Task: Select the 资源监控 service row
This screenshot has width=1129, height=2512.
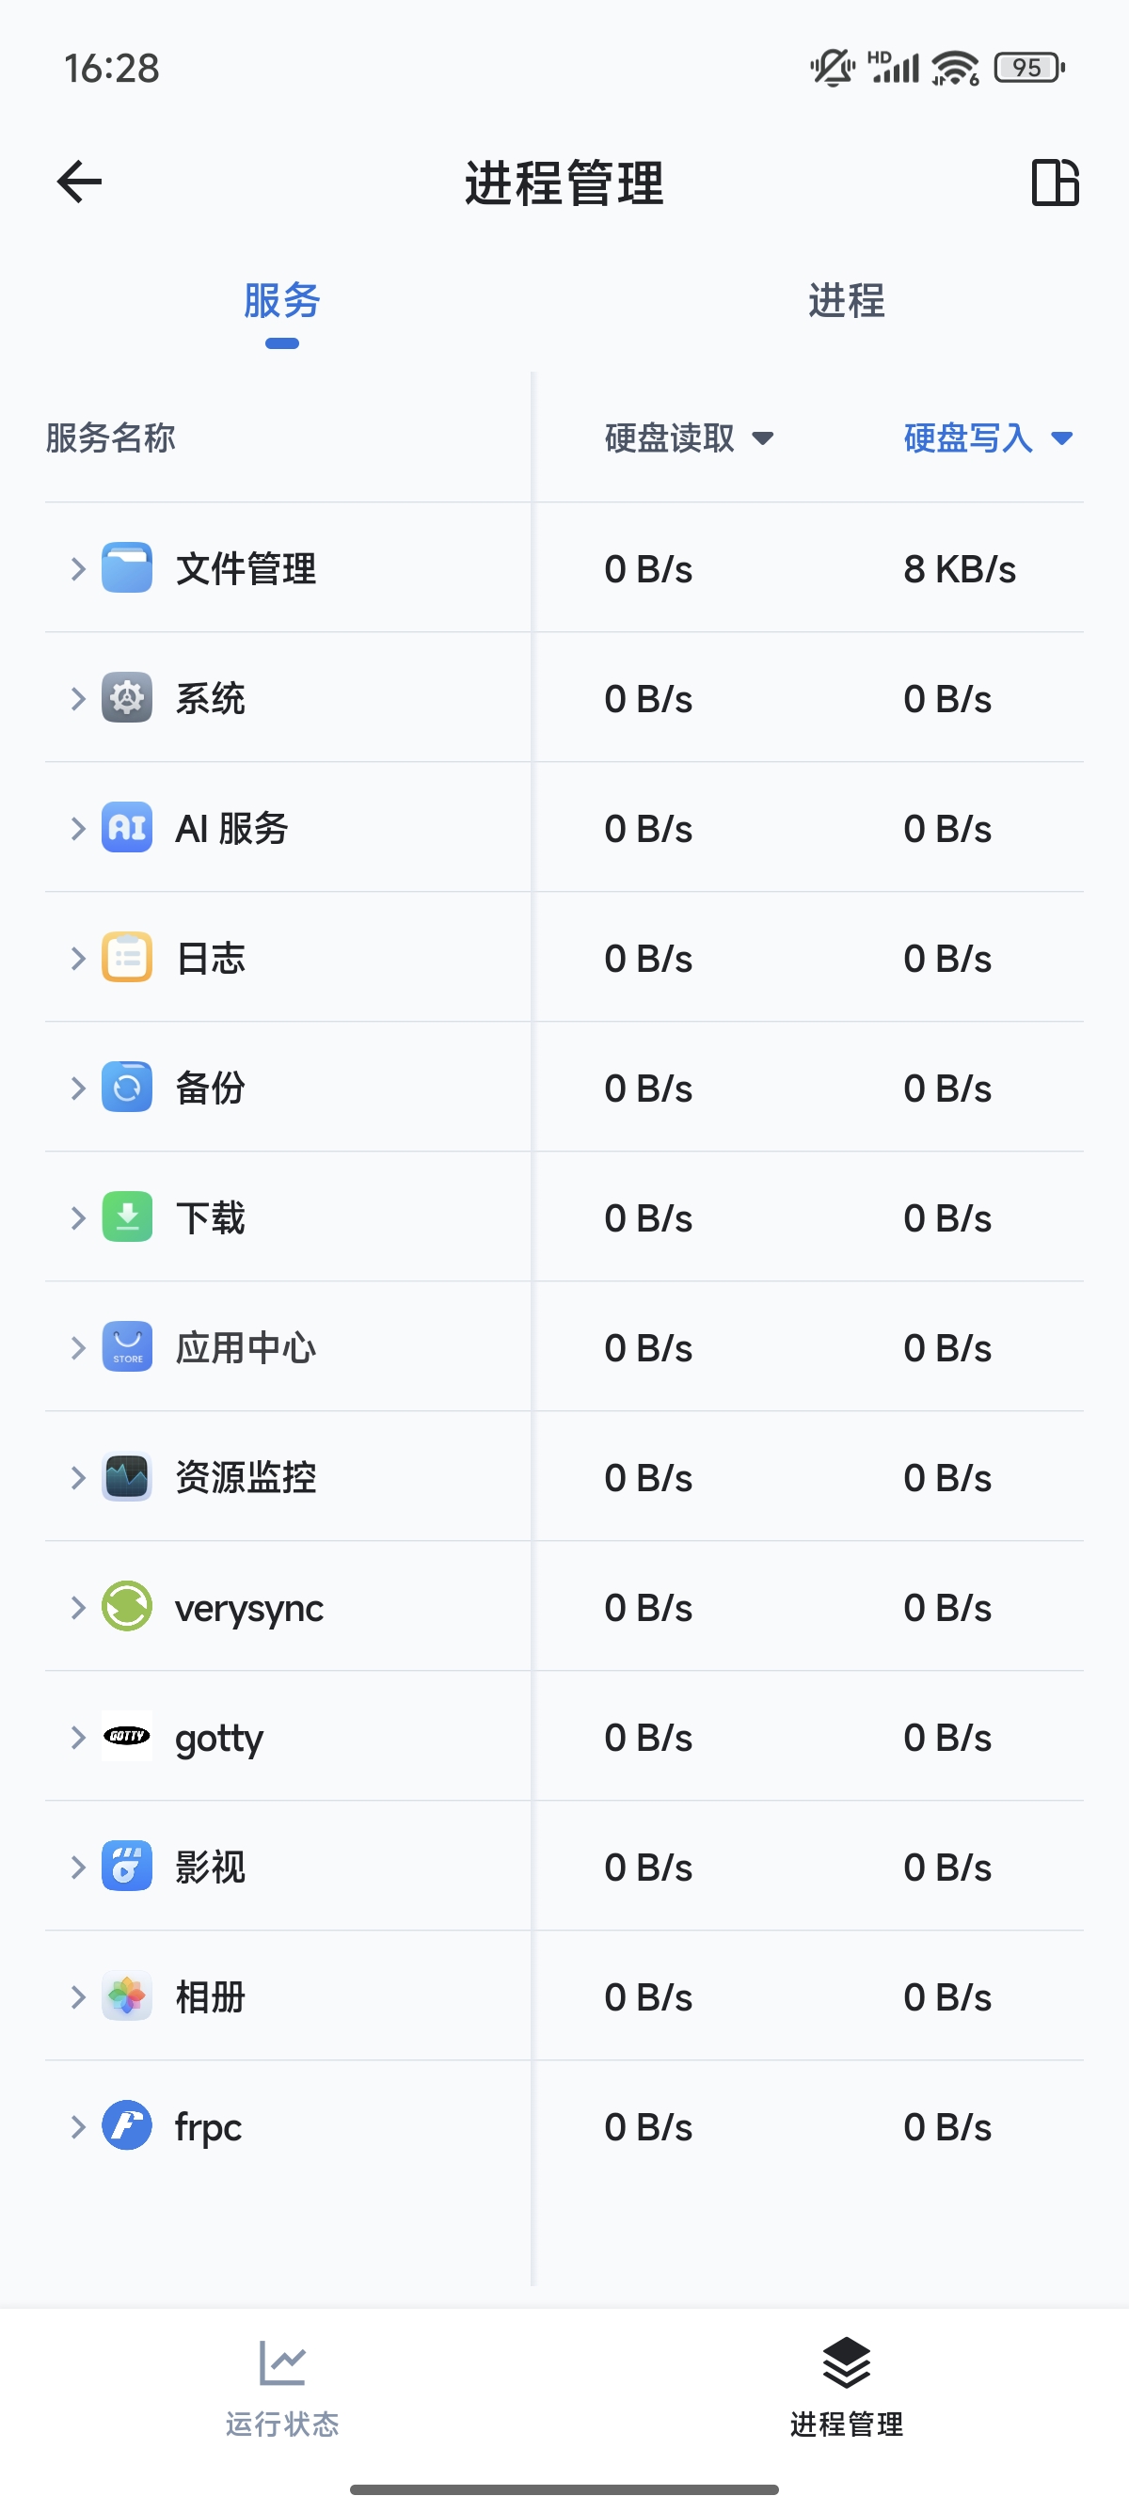Action: click(564, 1476)
